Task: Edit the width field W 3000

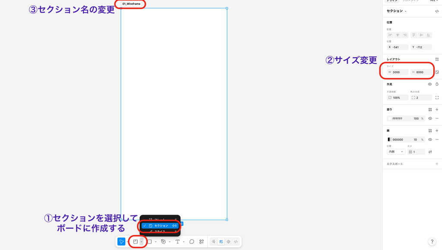Action: point(398,72)
